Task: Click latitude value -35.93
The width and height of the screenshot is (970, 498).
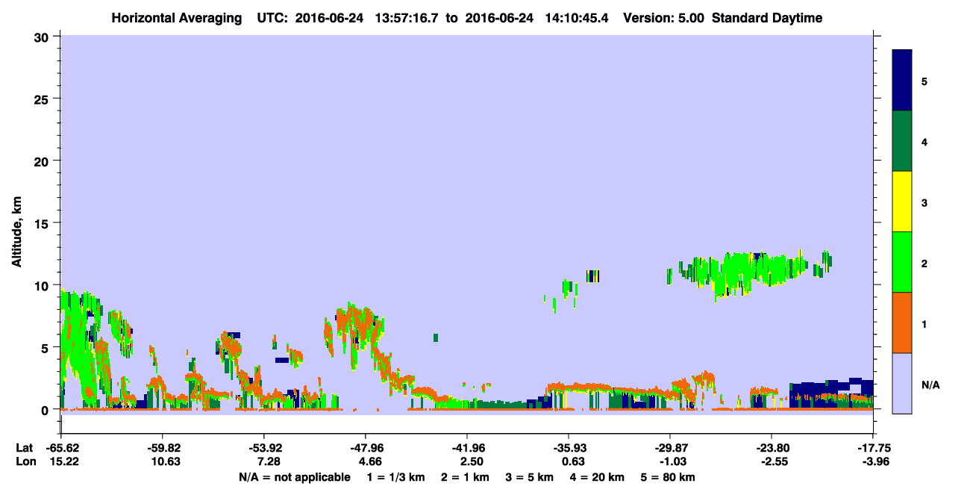Action: pyautogui.click(x=569, y=448)
